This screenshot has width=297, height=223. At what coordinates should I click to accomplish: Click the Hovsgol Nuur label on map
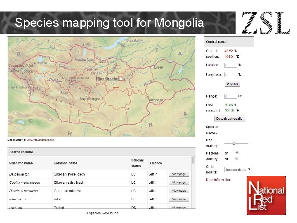[84, 59]
